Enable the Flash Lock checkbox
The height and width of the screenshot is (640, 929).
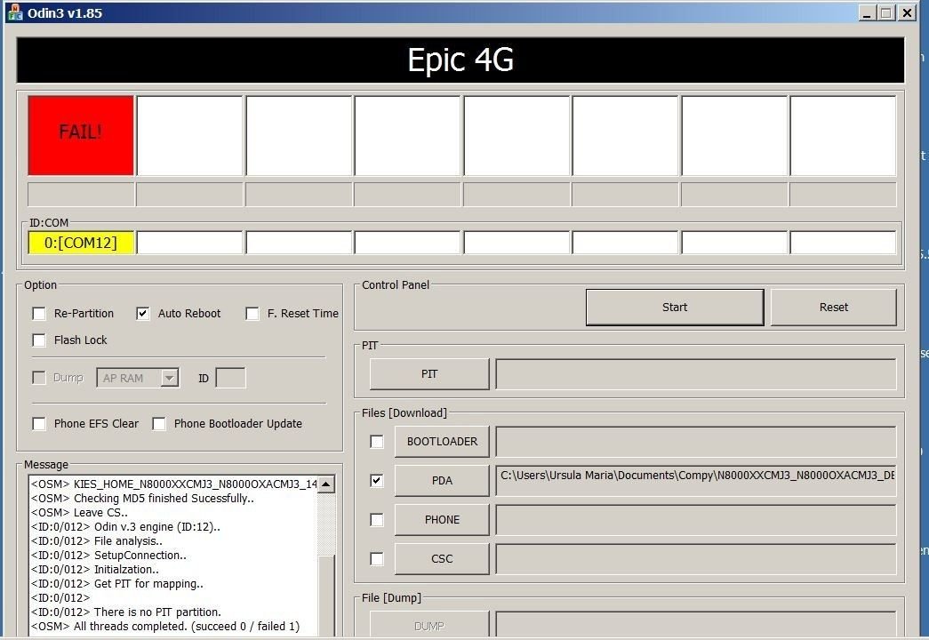point(39,340)
